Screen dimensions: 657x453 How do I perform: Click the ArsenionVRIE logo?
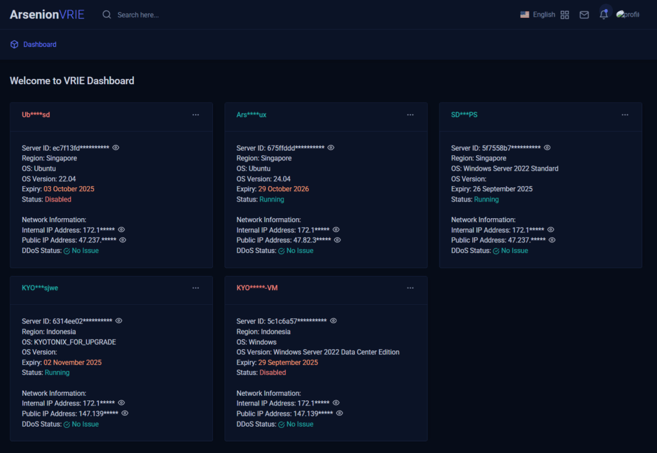[47, 15]
